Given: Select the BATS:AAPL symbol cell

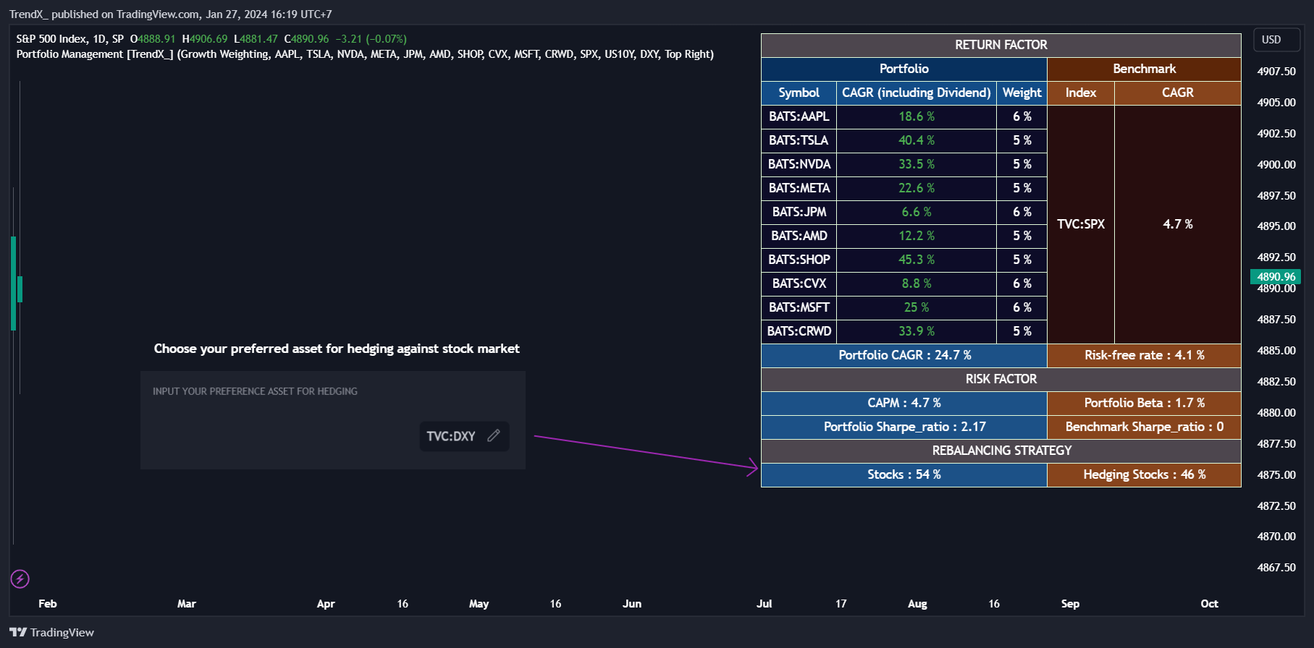Looking at the screenshot, I should [799, 116].
